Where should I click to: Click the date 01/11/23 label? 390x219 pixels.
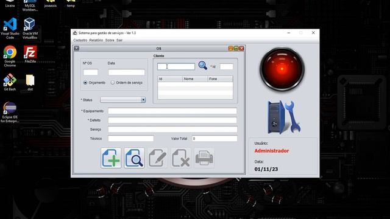pos(266,169)
